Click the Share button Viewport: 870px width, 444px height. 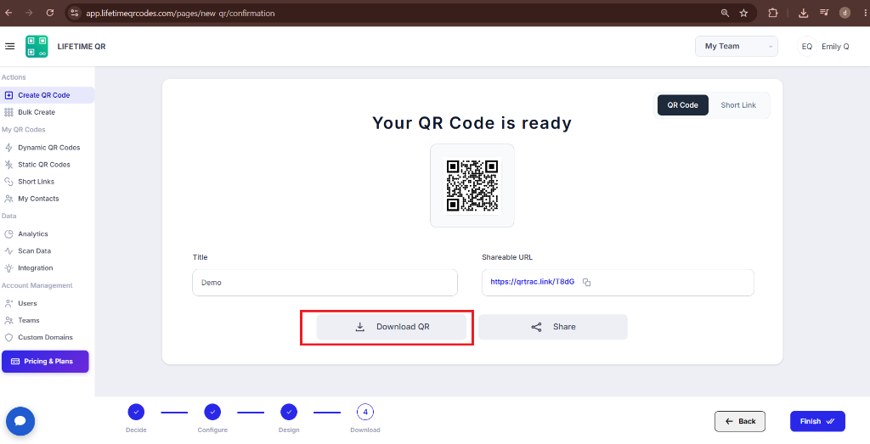point(552,327)
